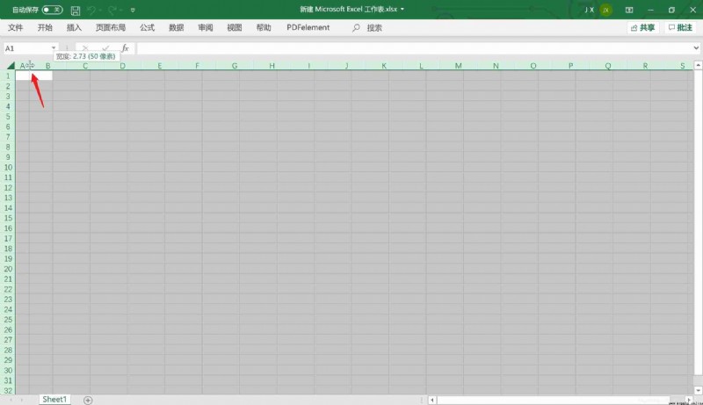Image resolution: width=703 pixels, height=405 pixels.
Task: Click the 共享 share button
Action: pos(643,28)
